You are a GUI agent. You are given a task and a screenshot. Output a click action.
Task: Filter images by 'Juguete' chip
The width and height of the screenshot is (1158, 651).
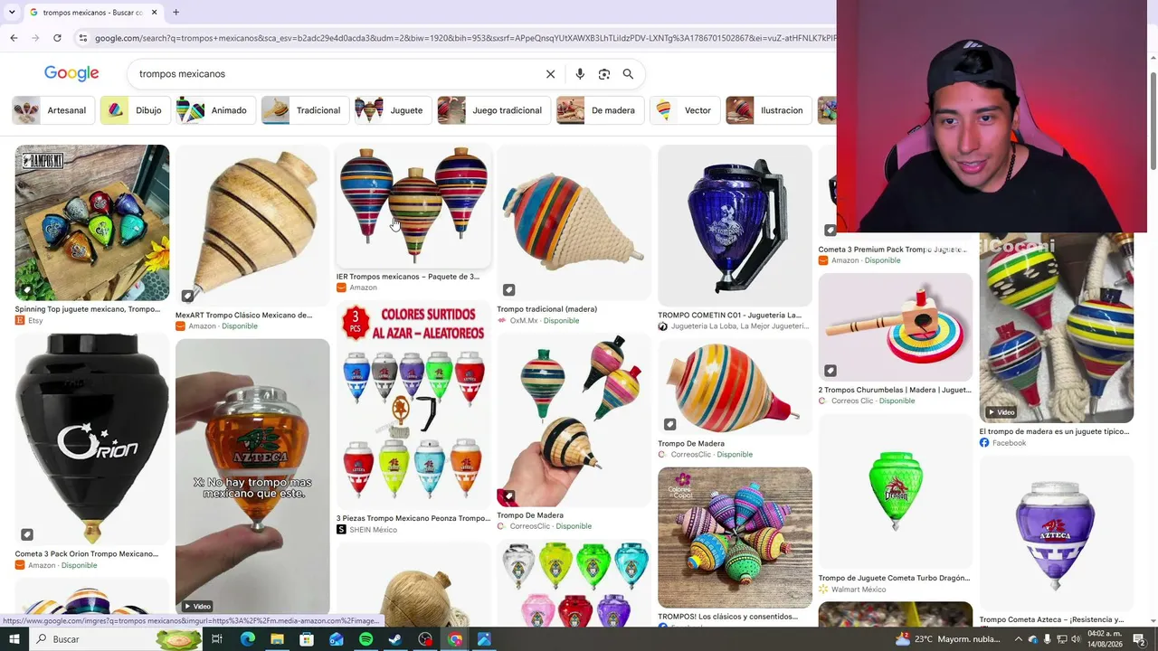tap(392, 110)
